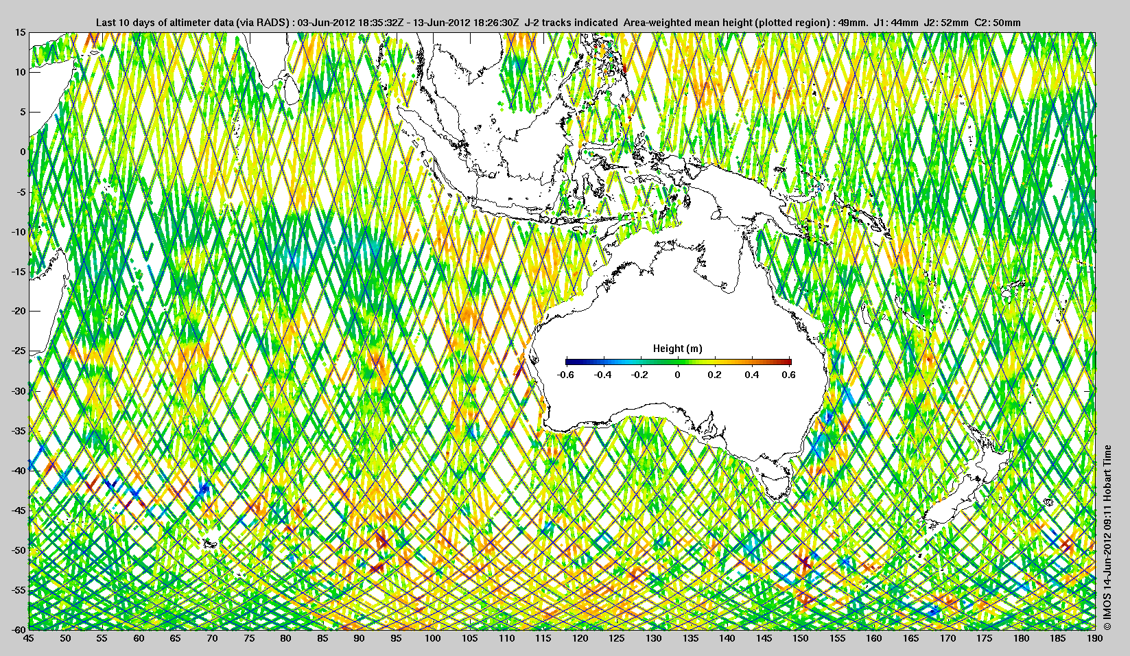
Task: Click longitude axis label 145
Action: [764, 638]
